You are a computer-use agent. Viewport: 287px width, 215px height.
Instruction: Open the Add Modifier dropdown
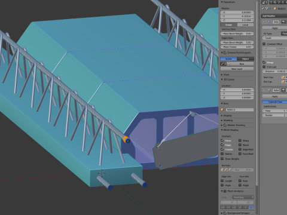tap(274, 16)
